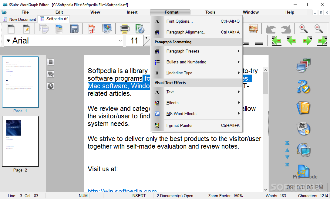Viewport: 330px width, 199px height.
Task: Click the green left arrow minus bar icon
Action: [x=276, y=41]
